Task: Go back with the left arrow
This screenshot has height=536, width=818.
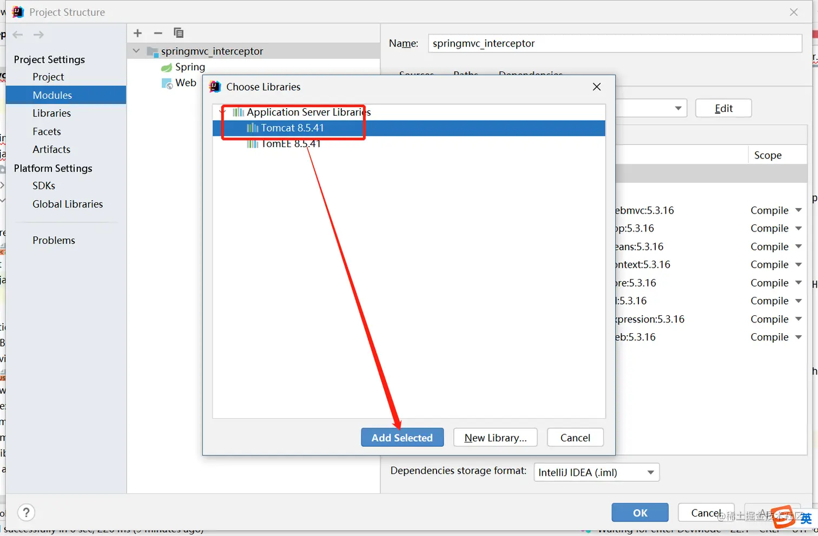Action: (x=18, y=35)
